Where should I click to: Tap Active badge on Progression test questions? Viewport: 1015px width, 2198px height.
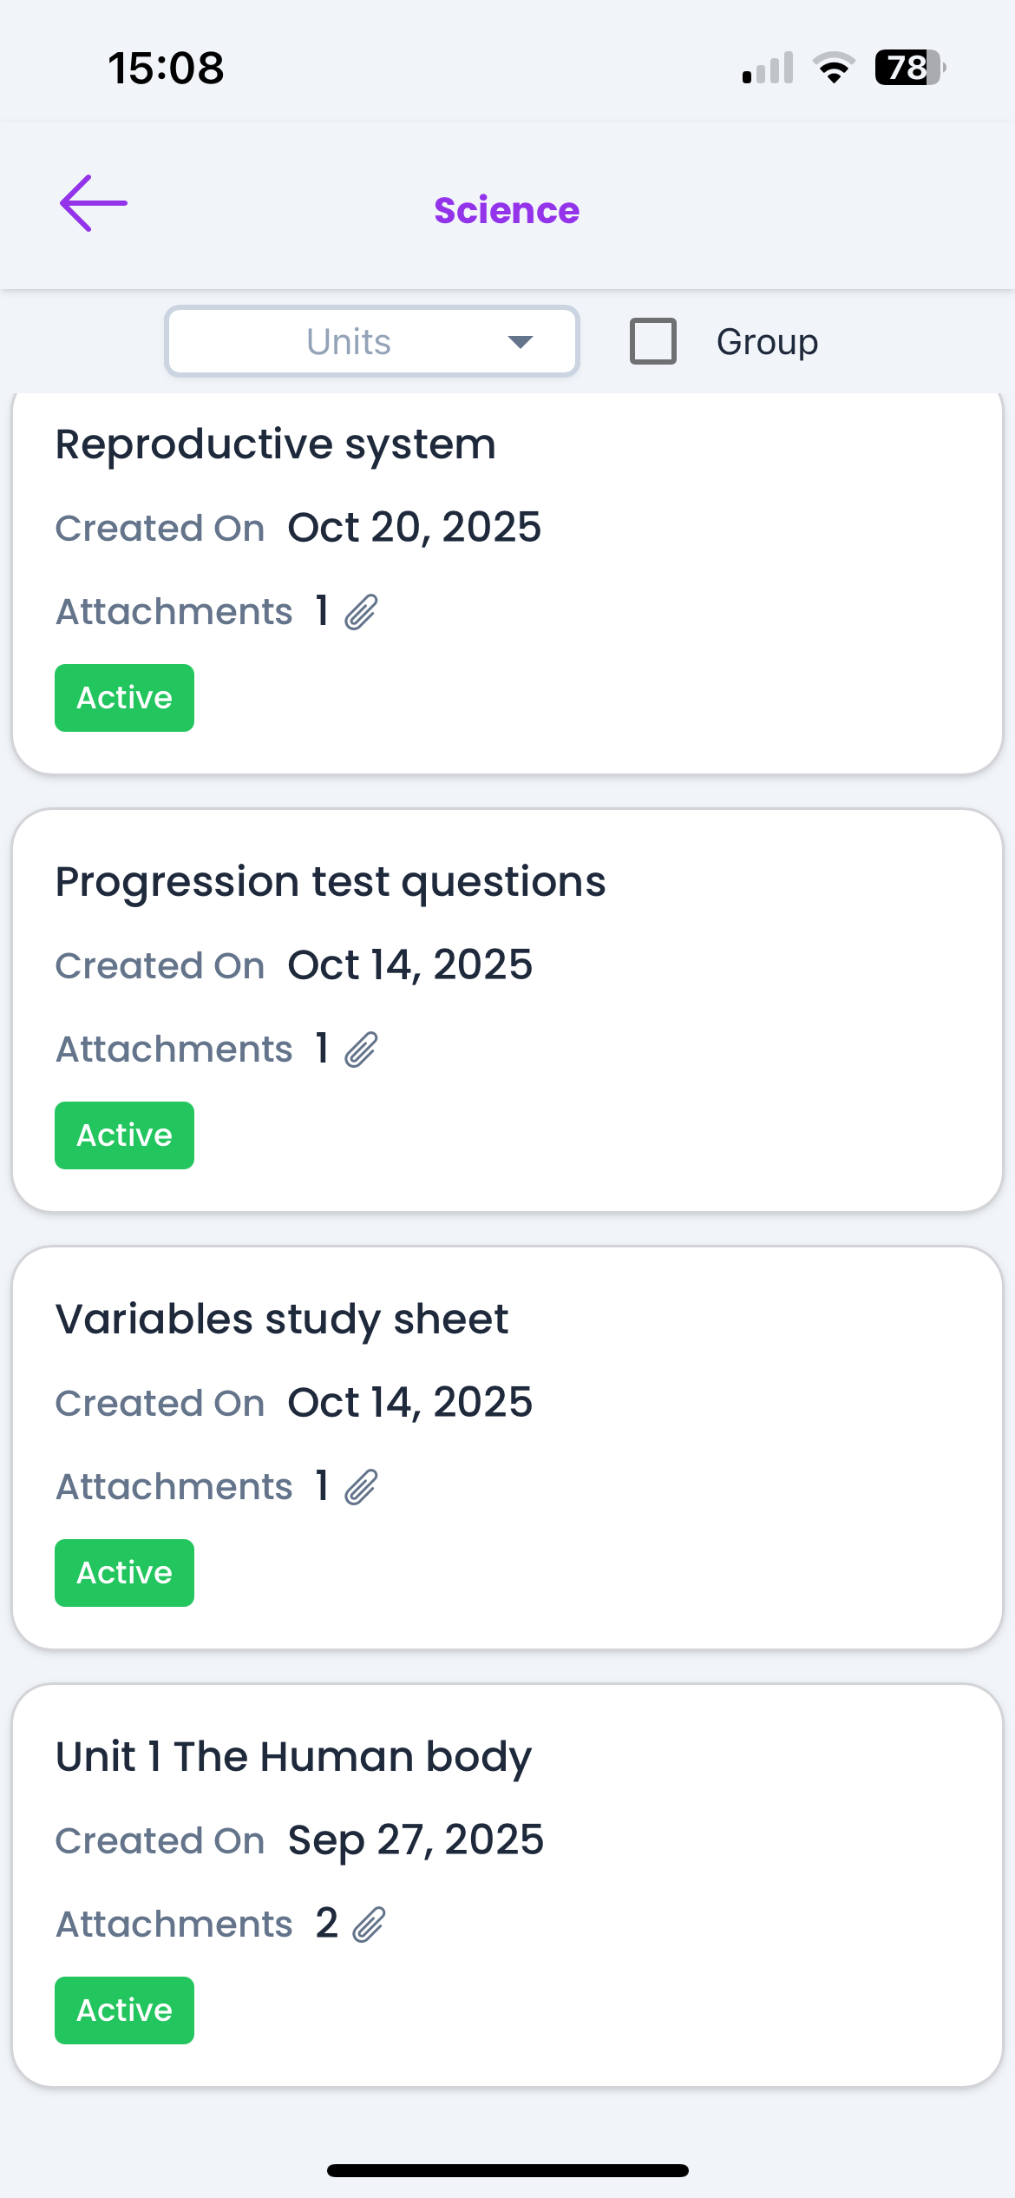[125, 1135]
